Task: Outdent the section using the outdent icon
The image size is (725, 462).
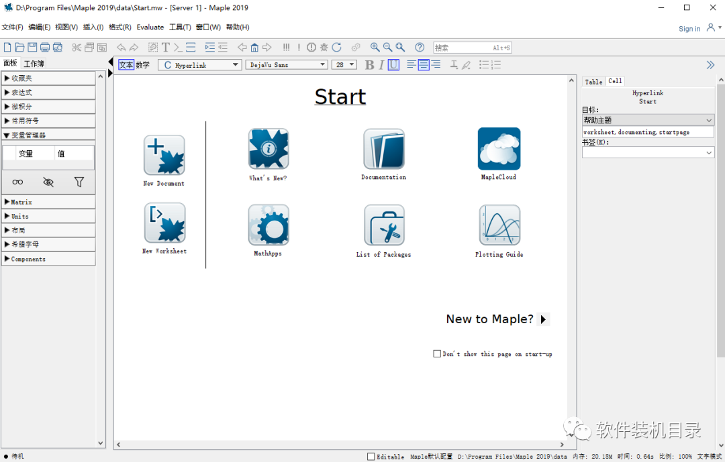Action: [223, 47]
